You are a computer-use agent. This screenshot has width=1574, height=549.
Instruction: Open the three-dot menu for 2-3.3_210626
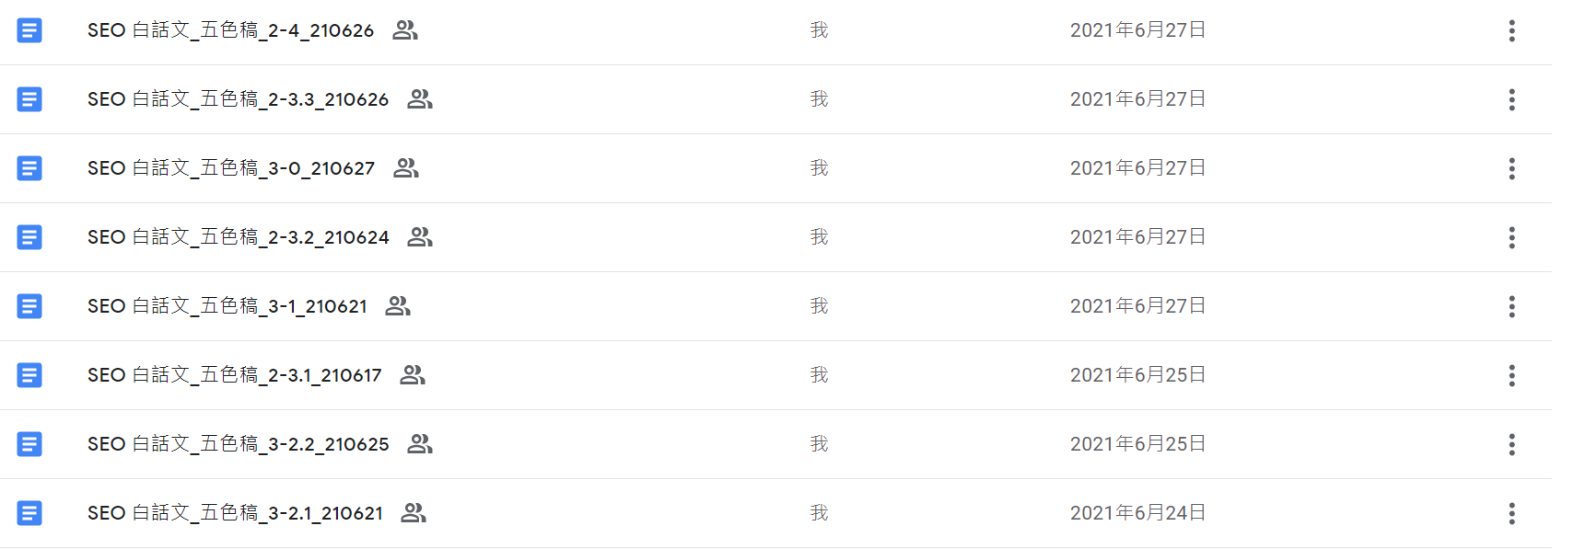[1511, 99]
